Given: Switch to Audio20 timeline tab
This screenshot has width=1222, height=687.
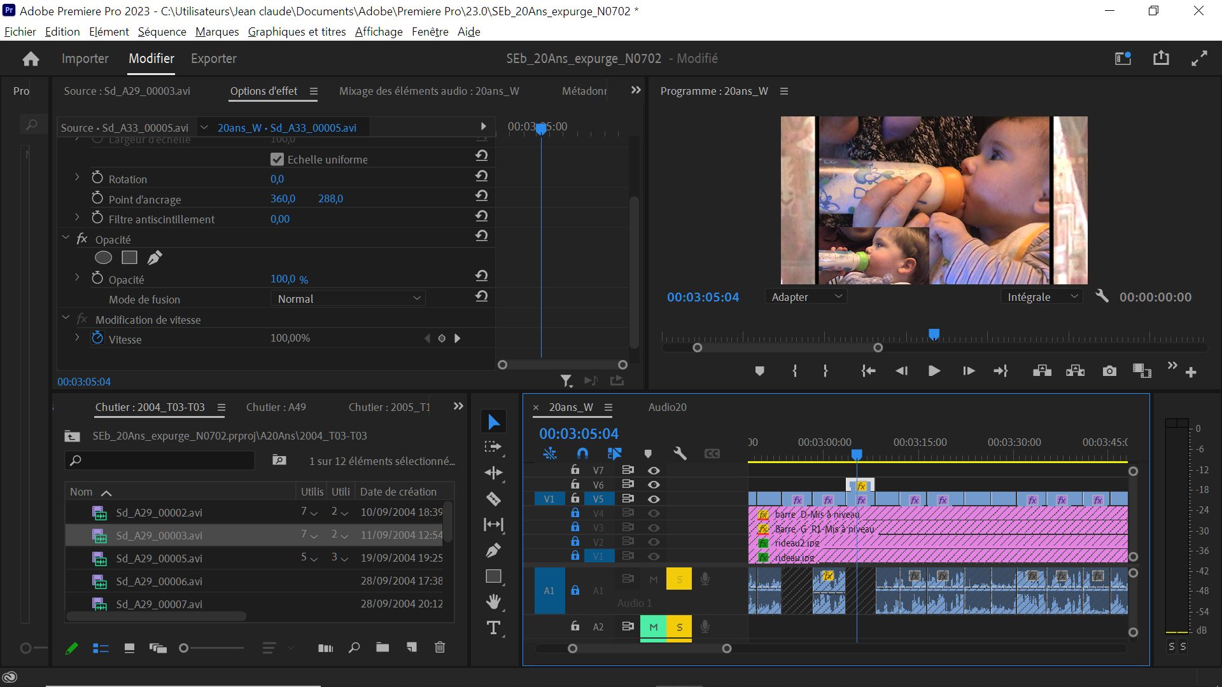Looking at the screenshot, I should click(667, 407).
